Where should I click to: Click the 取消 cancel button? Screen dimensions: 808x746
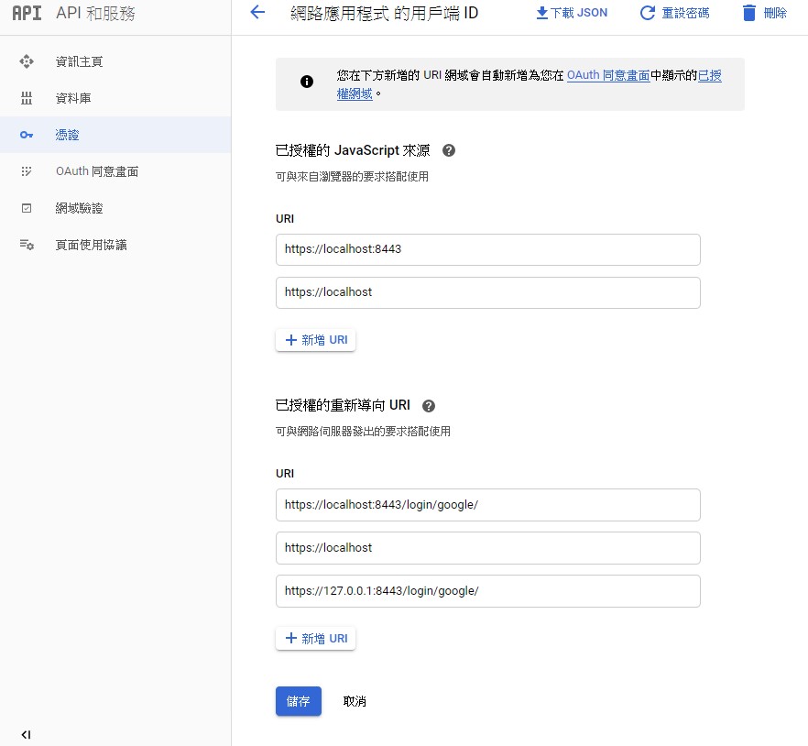click(x=355, y=701)
